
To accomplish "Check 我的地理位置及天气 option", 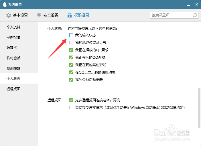I will click(71, 42).
